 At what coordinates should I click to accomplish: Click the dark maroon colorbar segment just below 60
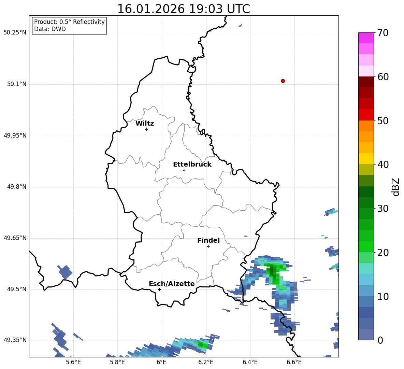(x=366, y=82)
